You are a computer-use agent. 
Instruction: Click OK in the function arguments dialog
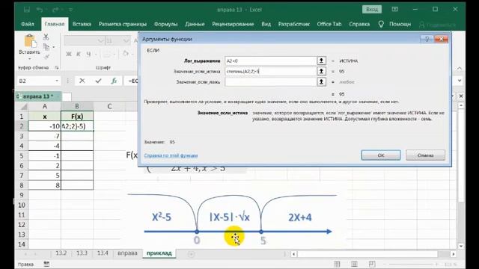(x=381, y=155)
